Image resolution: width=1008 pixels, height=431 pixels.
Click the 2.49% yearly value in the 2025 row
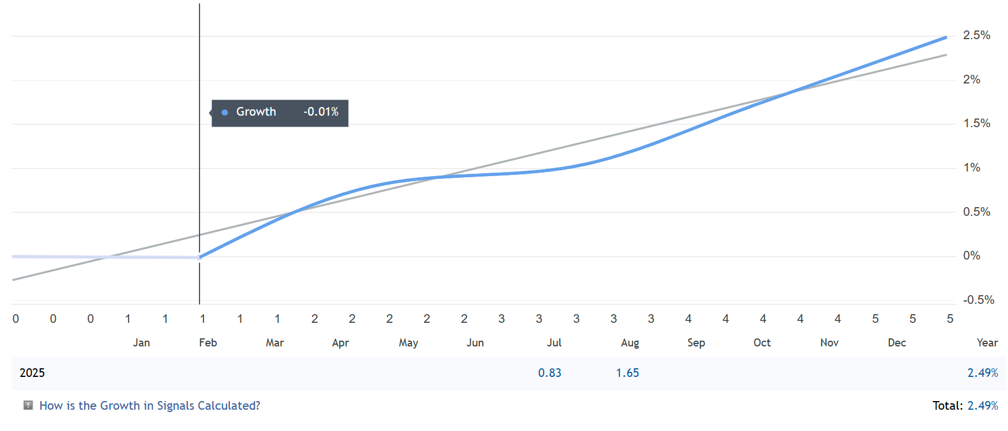[x=982, y=373]
